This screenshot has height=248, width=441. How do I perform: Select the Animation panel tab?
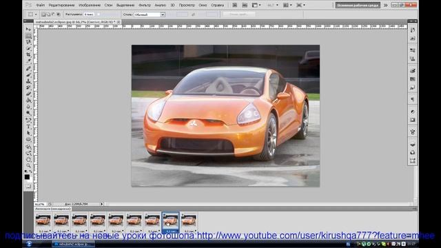click(x=53, y=209)
